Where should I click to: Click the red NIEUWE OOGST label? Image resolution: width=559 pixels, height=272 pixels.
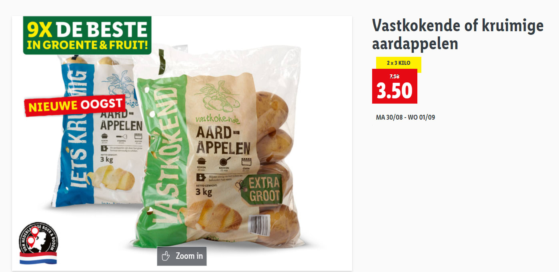click(x=75, y=106)
